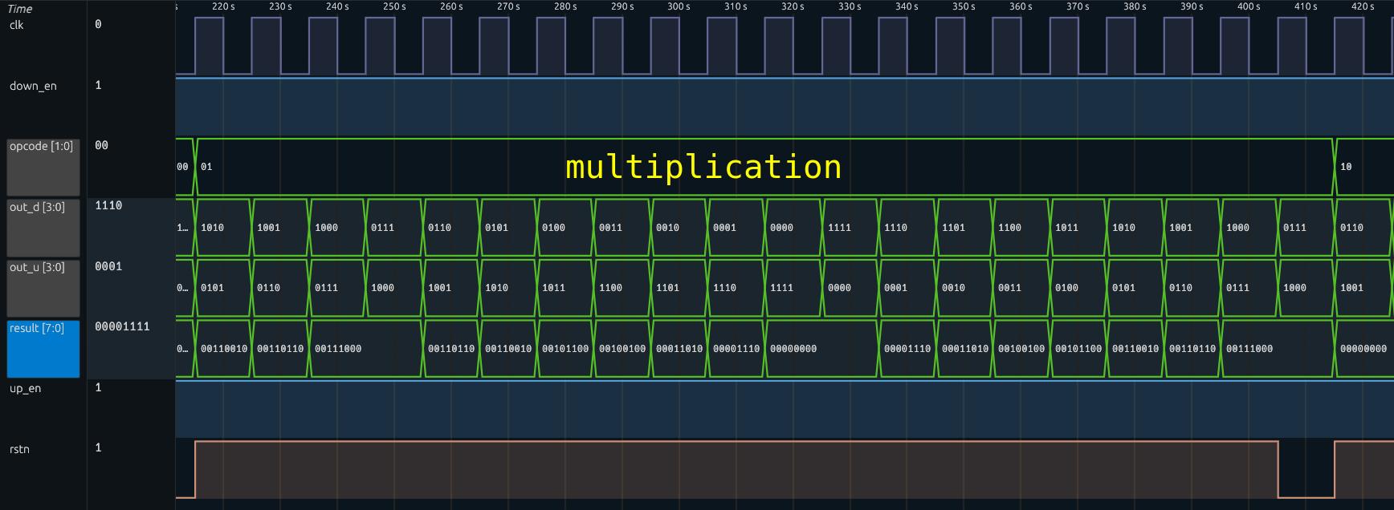Select the down_en signal row label
This screenshot has height=510, width=1394.
pos(33,86)
